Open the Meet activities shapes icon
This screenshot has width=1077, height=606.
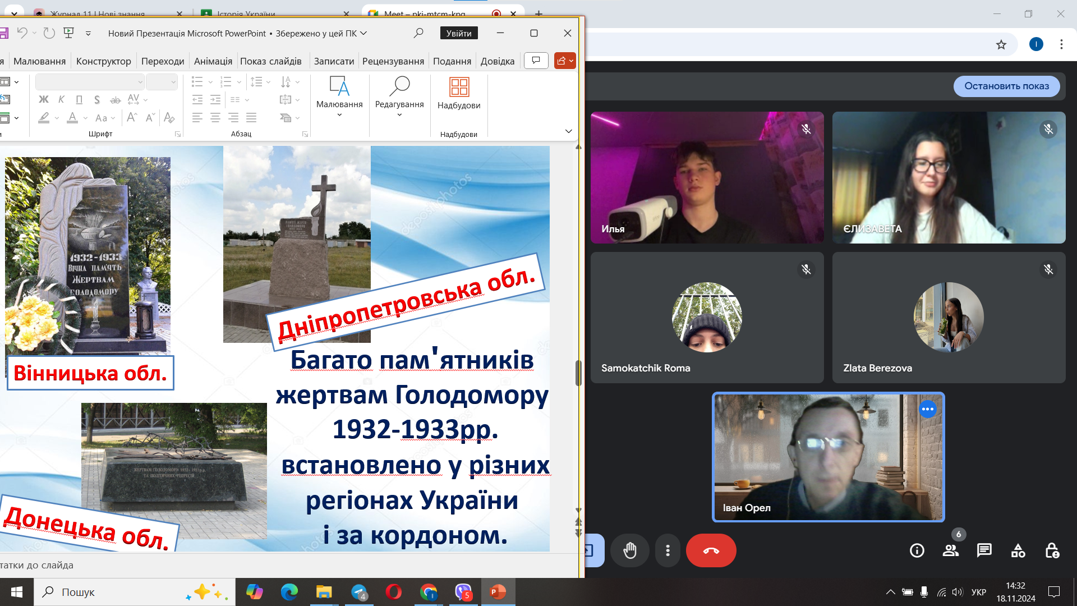(x=1018, y=550)
